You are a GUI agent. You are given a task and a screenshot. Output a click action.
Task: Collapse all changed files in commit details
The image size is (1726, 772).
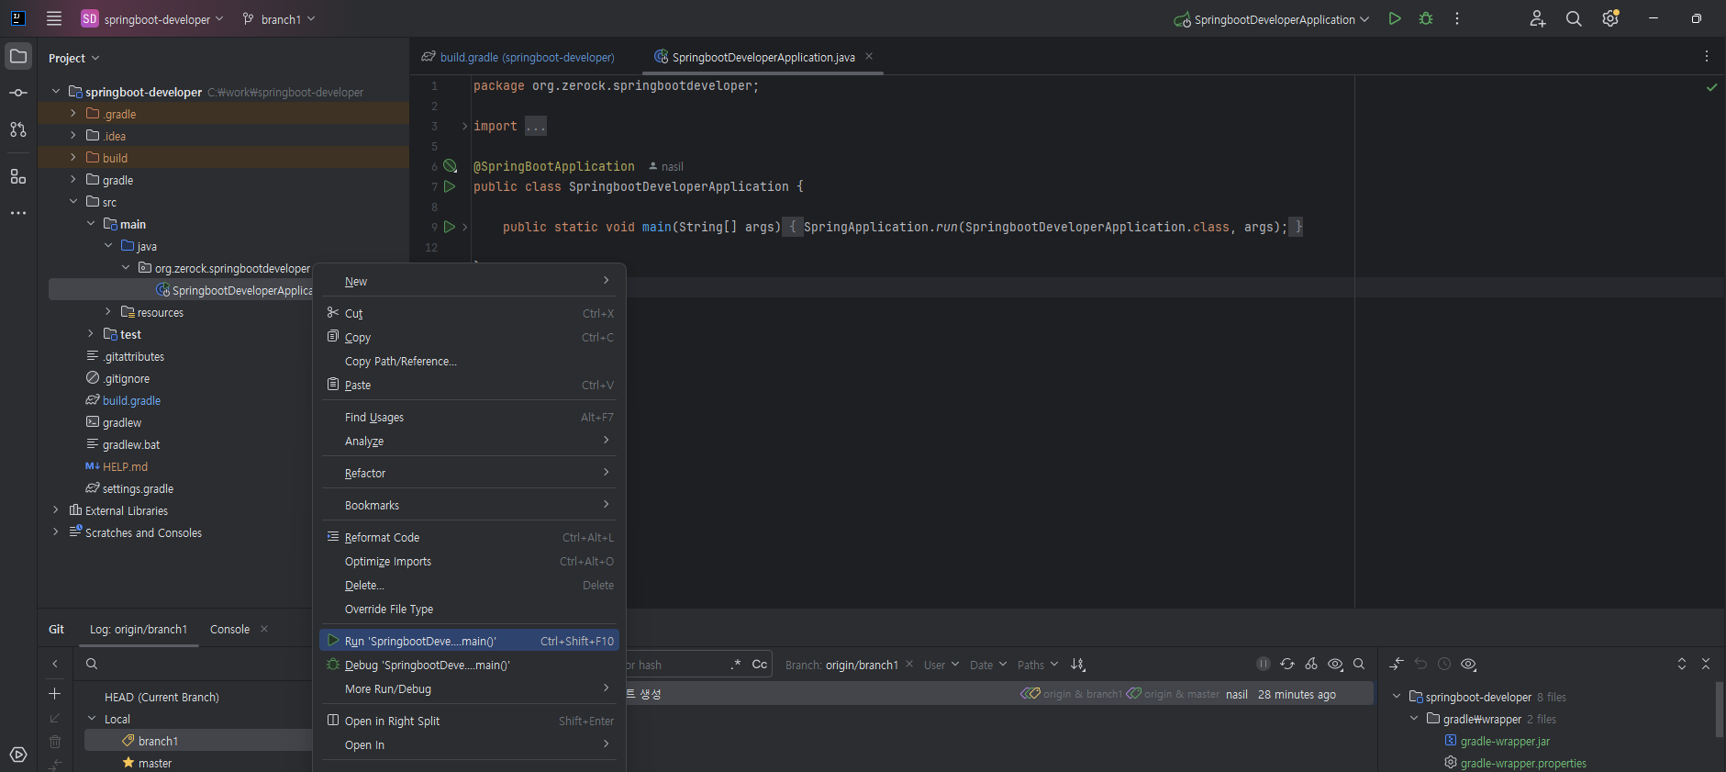click(1706, 664)
